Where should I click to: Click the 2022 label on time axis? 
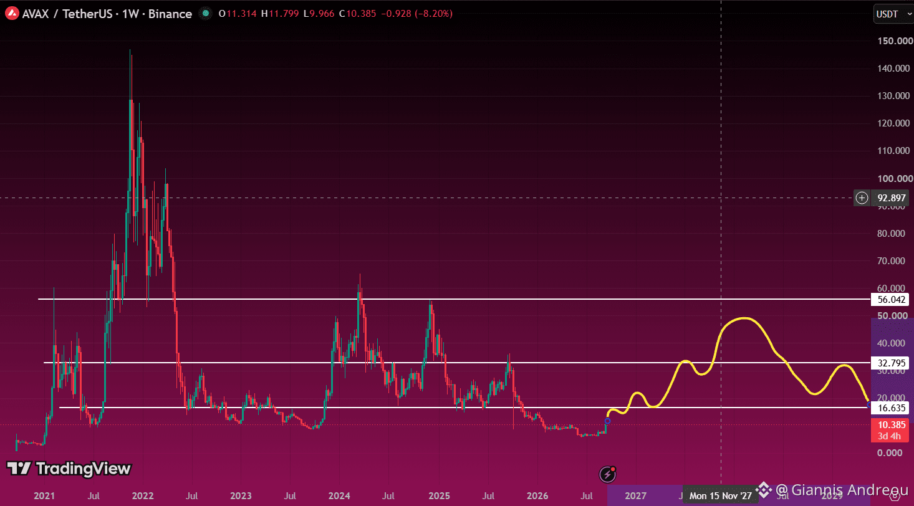(143, 496)
